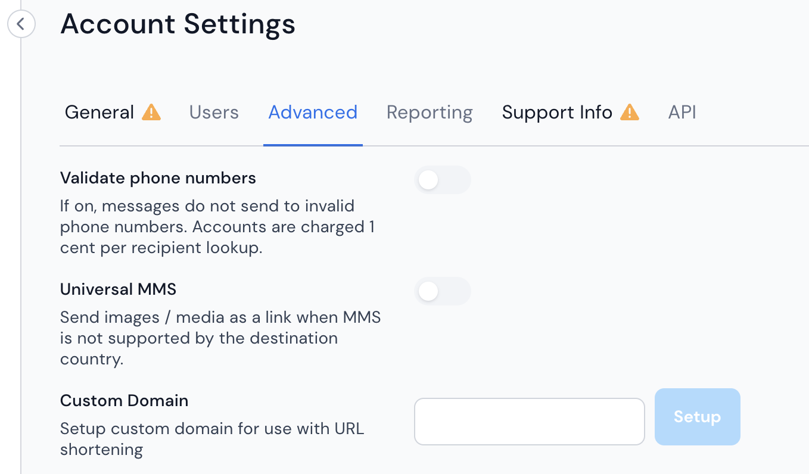Click the recipient lookup charge description text
The width and height of the screenshot is (809, 474).
point(217,227)
